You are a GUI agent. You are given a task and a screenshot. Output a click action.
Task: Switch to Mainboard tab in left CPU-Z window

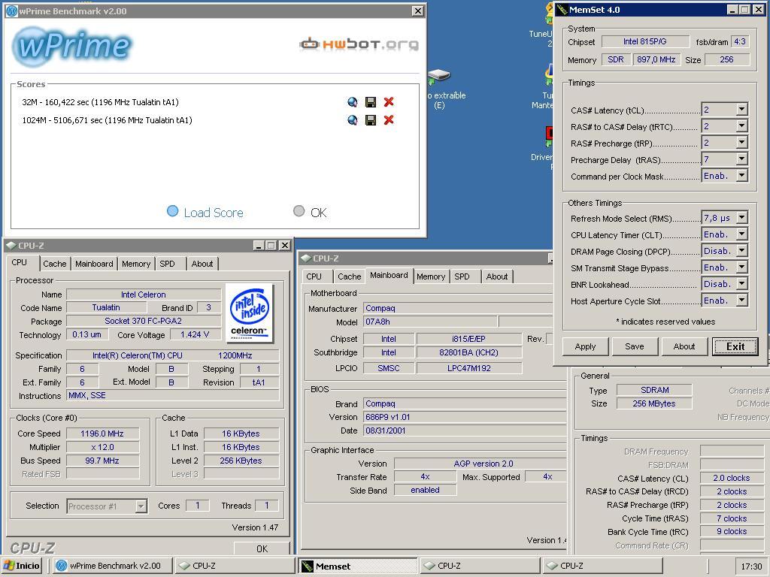point(94,264)
